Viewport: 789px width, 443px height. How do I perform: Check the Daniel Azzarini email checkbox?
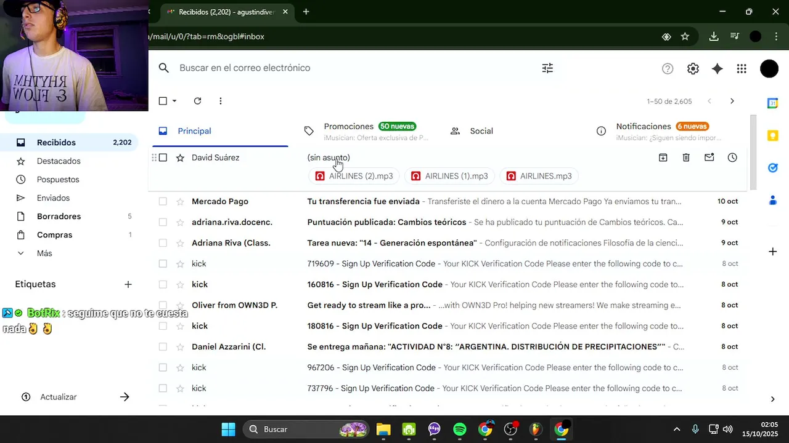pyautogui.click(x=163, y=346)
